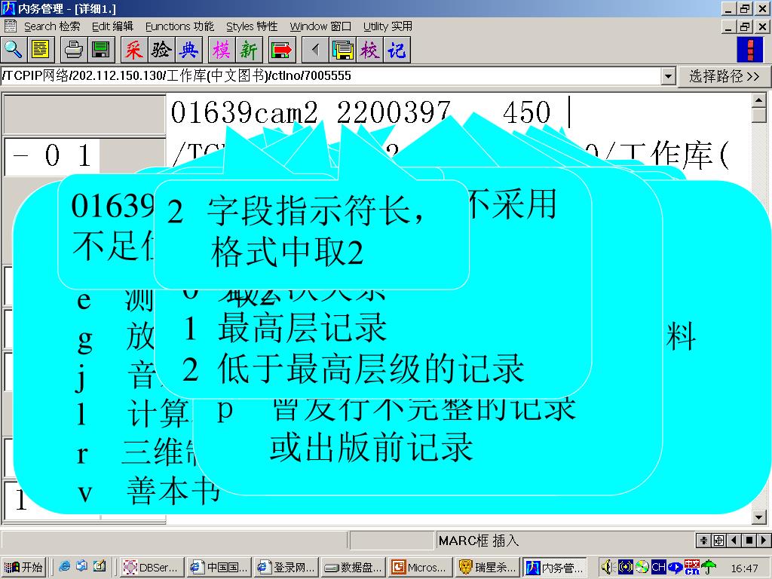Switch to 瑞星杀... taskbar window
This screenshot has height=579, width=772.
[487, 567]
